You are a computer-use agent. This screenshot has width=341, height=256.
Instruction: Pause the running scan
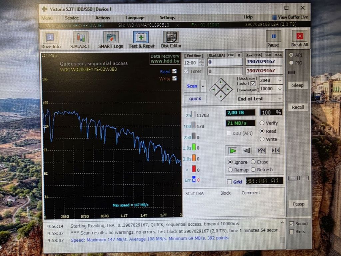click(273, 39)
